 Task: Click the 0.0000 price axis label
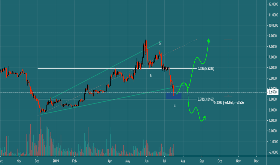click(x=273, y=131)
